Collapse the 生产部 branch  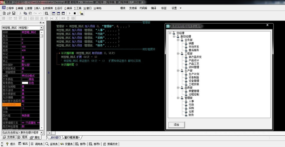pyautogui.click(x=178, y=71)
